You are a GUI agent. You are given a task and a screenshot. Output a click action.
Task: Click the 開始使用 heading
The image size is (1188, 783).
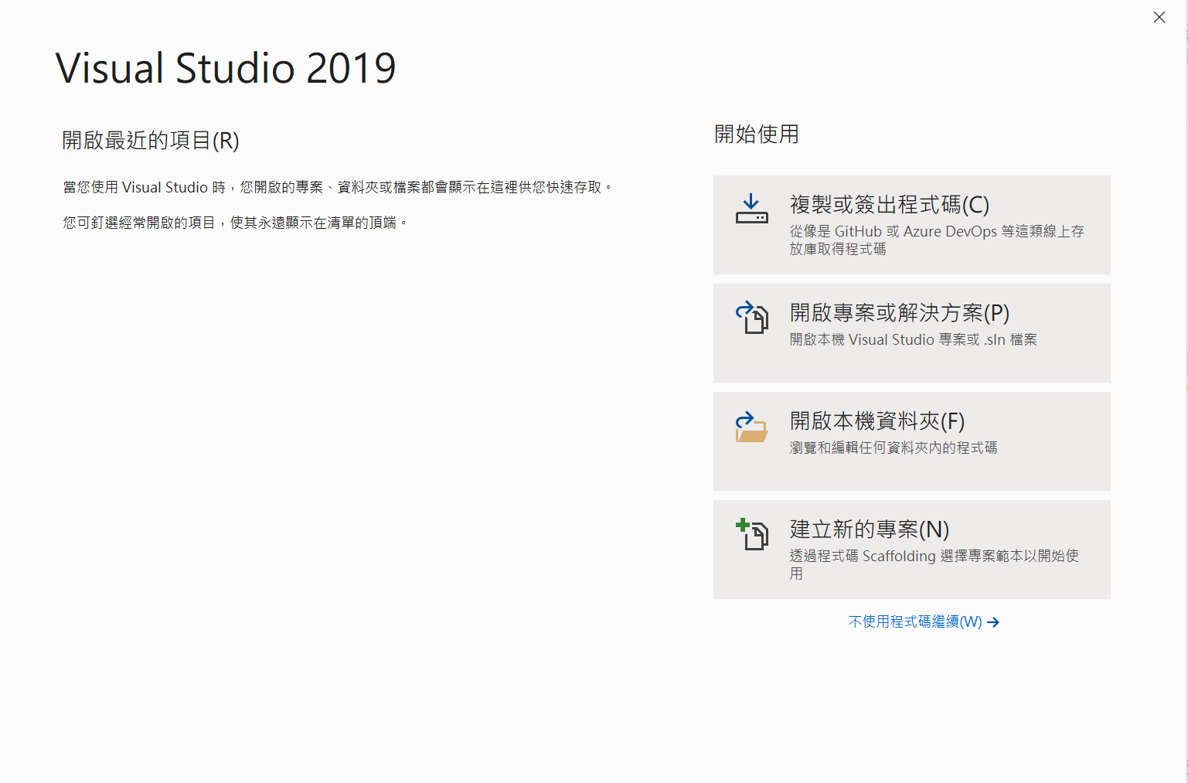pyautogui.click(x=756, y=134)
